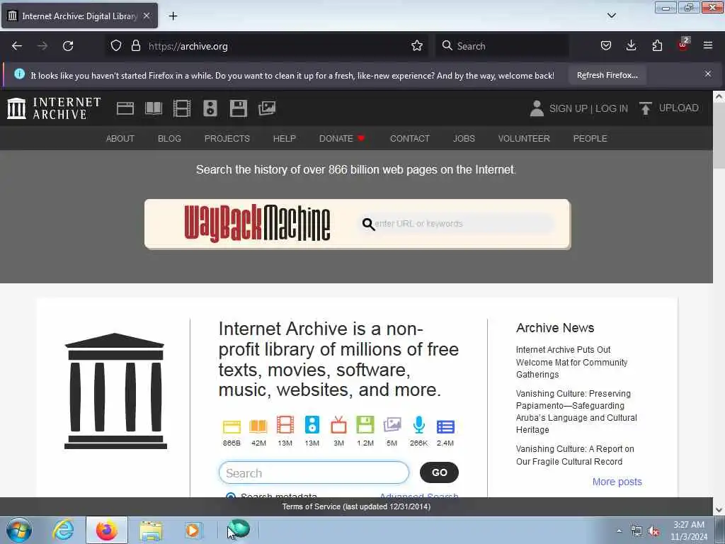The height and width of the screenshot is (544, 725).
Task: Focus the Firefox toolbar Search box
Action: [x=502, y=46]
